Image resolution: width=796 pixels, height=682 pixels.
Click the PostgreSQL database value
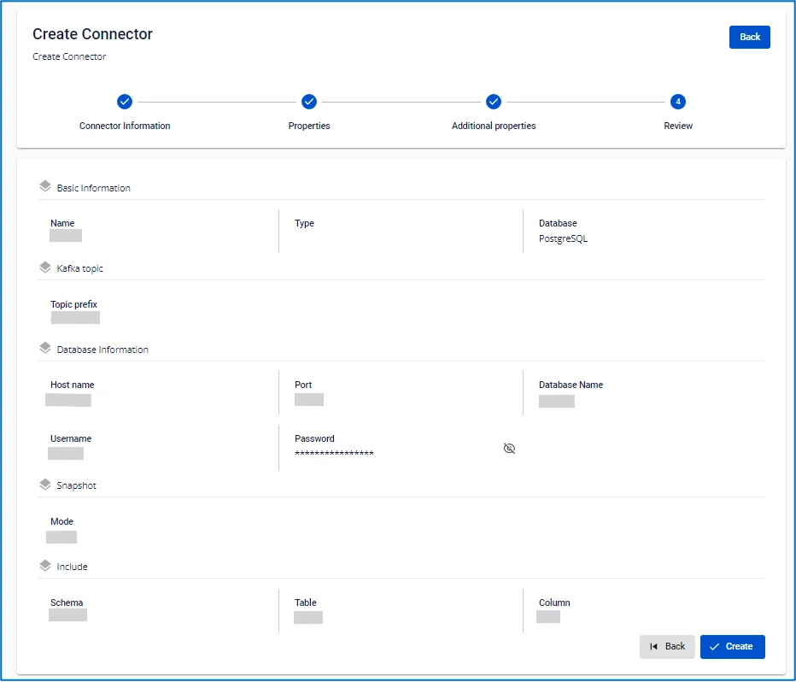563,238
